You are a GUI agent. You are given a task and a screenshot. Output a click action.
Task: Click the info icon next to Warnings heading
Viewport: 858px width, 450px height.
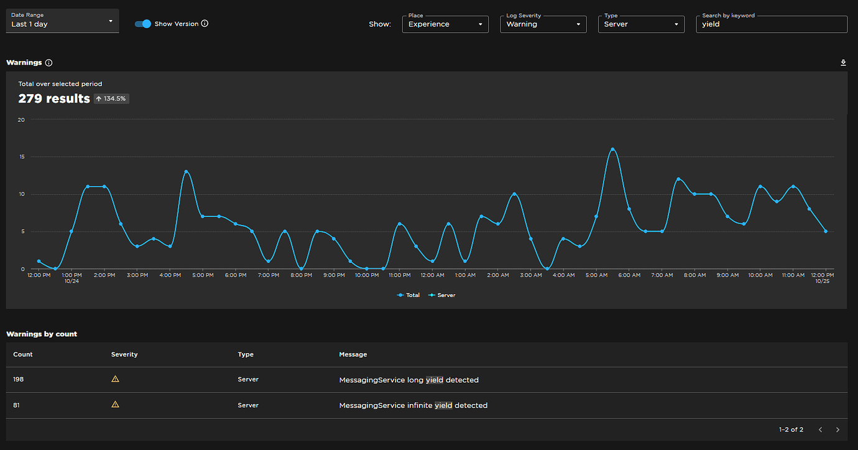(x=49, y=63)
